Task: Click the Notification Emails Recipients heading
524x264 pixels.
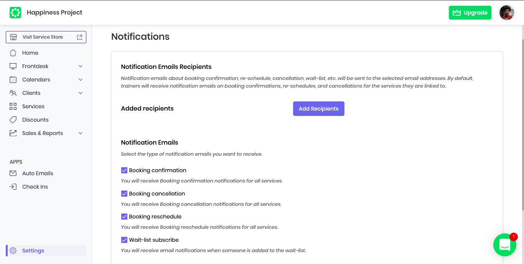Action: 166,67
